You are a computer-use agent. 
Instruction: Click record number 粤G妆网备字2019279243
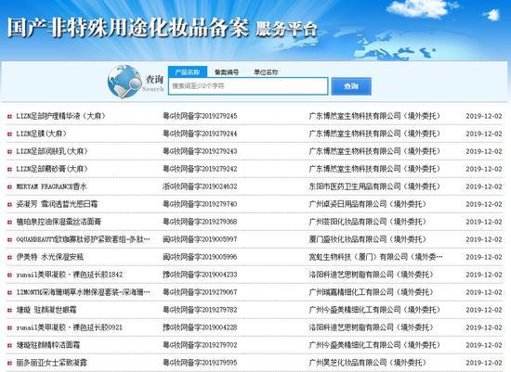click(x=200, y=151)
